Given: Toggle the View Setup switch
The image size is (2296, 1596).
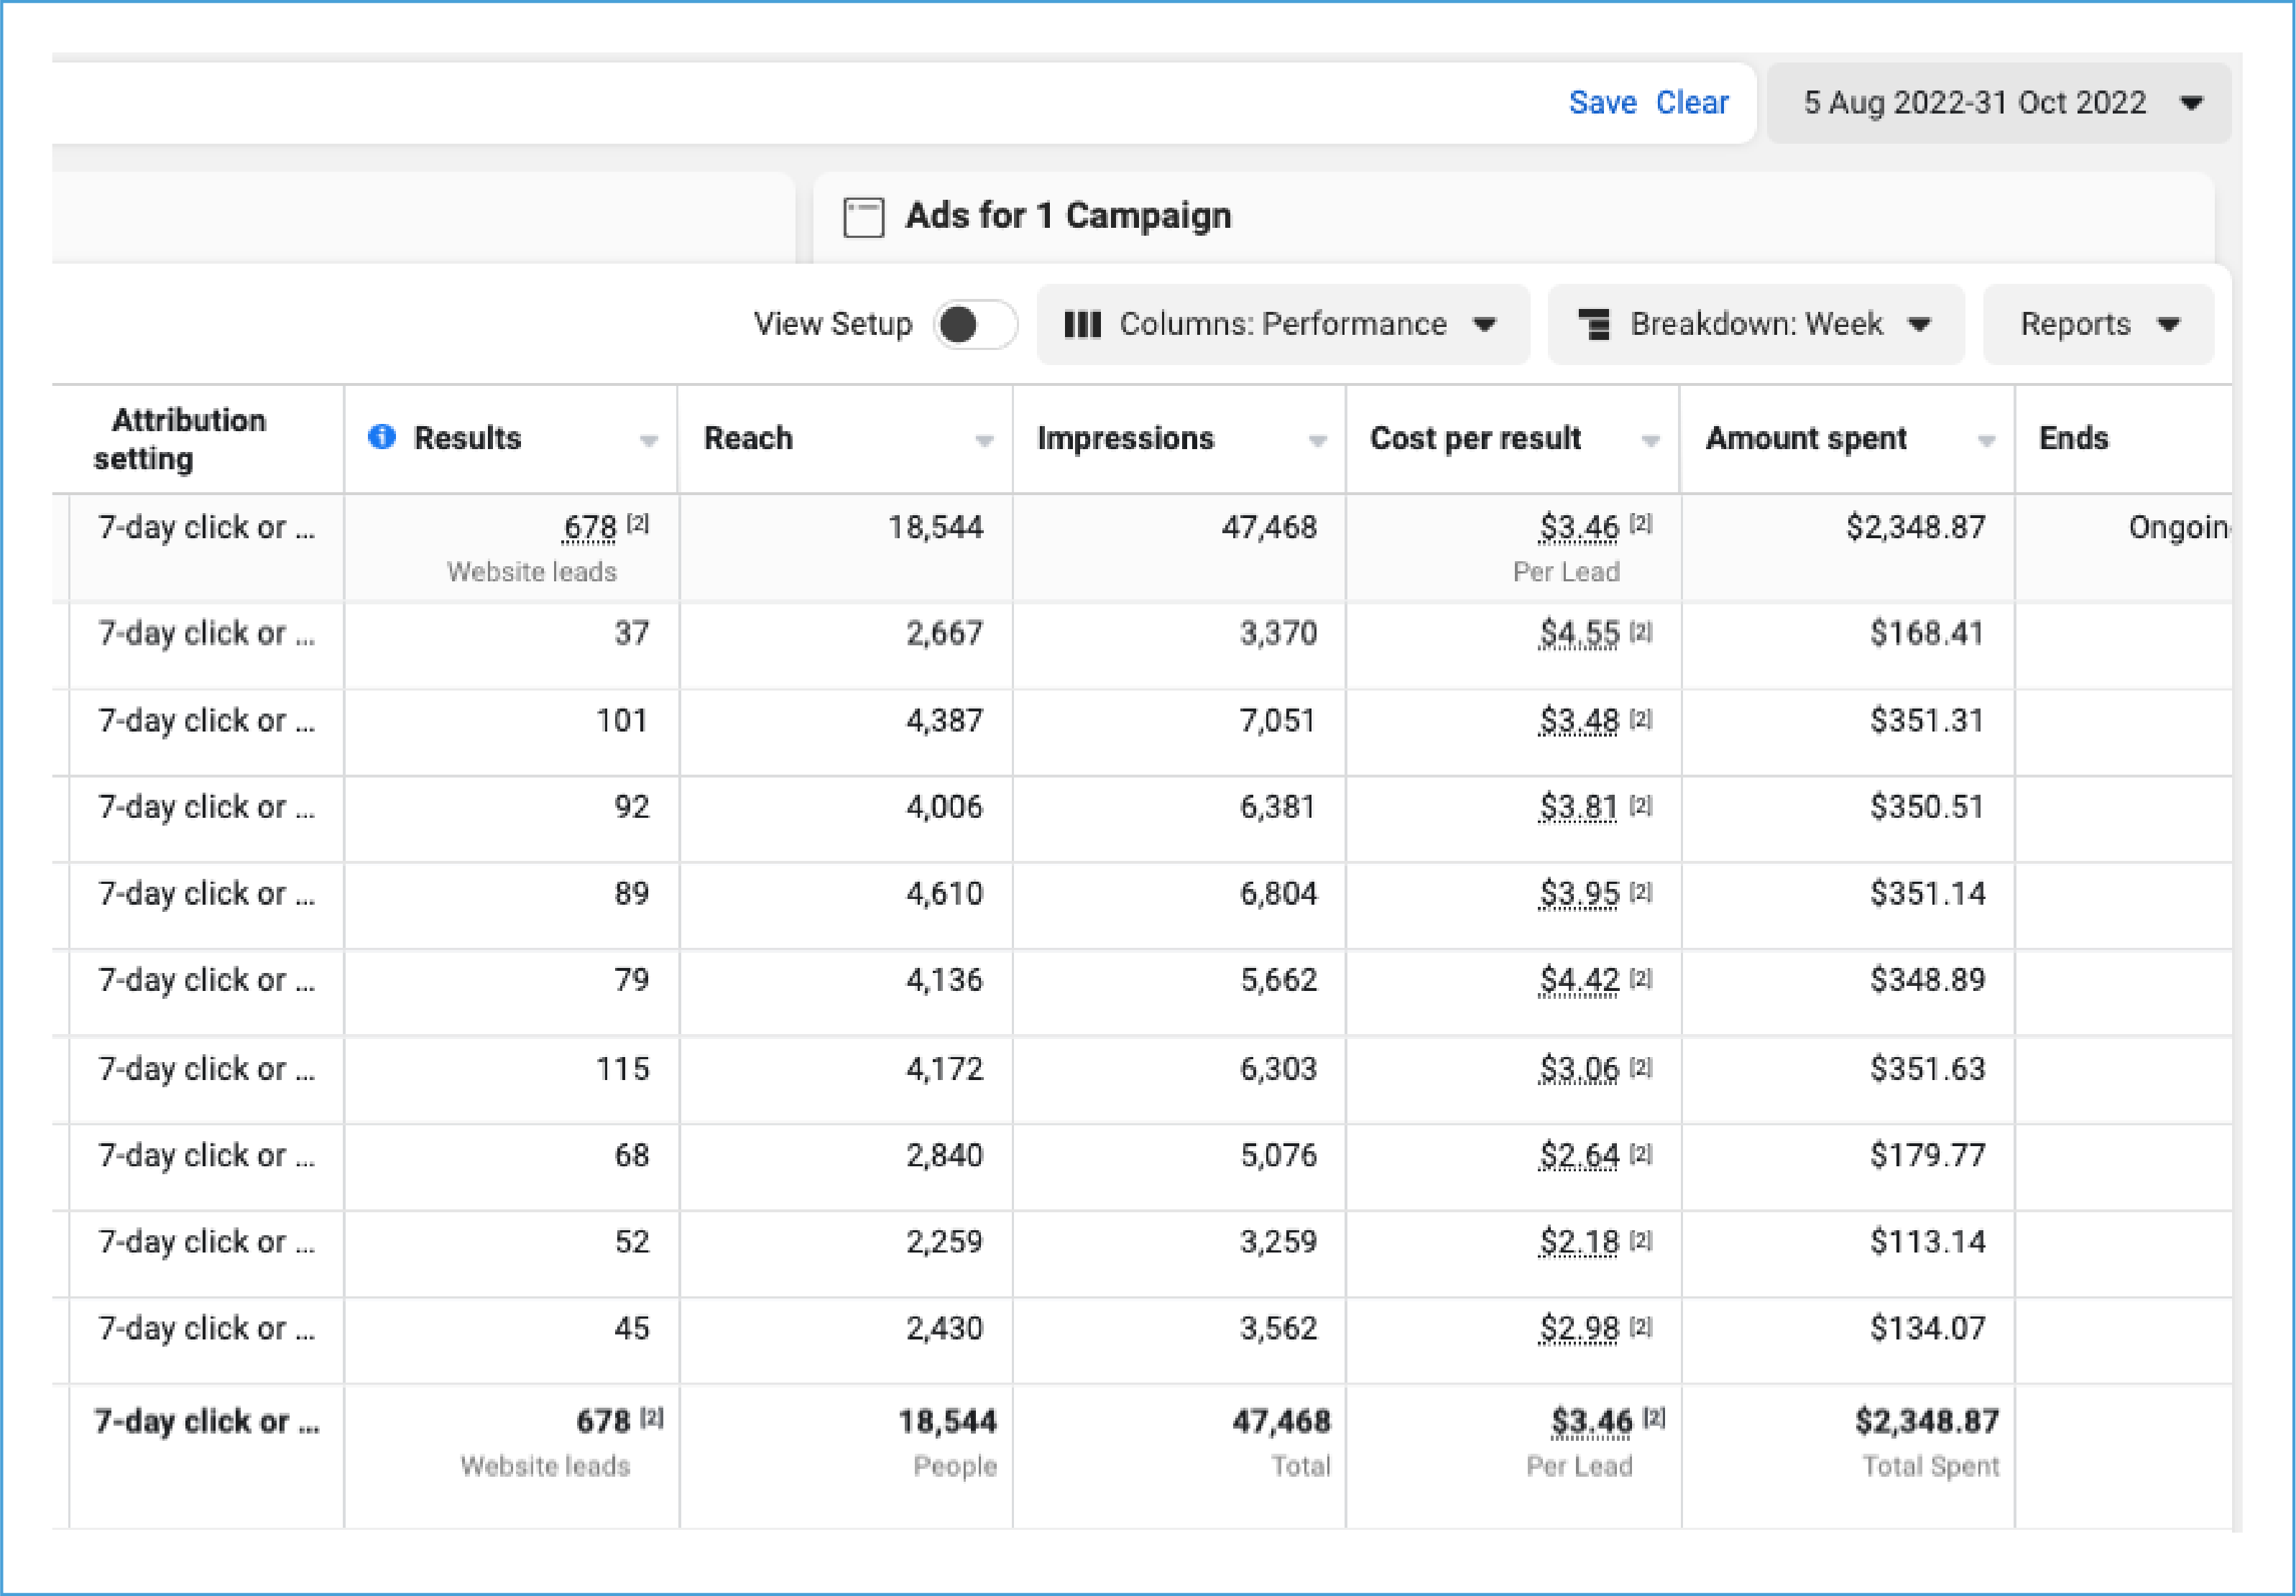Looking at the screenshot, I should click(975, 325).
